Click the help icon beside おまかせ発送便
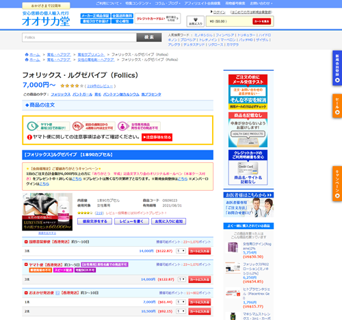 point(57,293)
